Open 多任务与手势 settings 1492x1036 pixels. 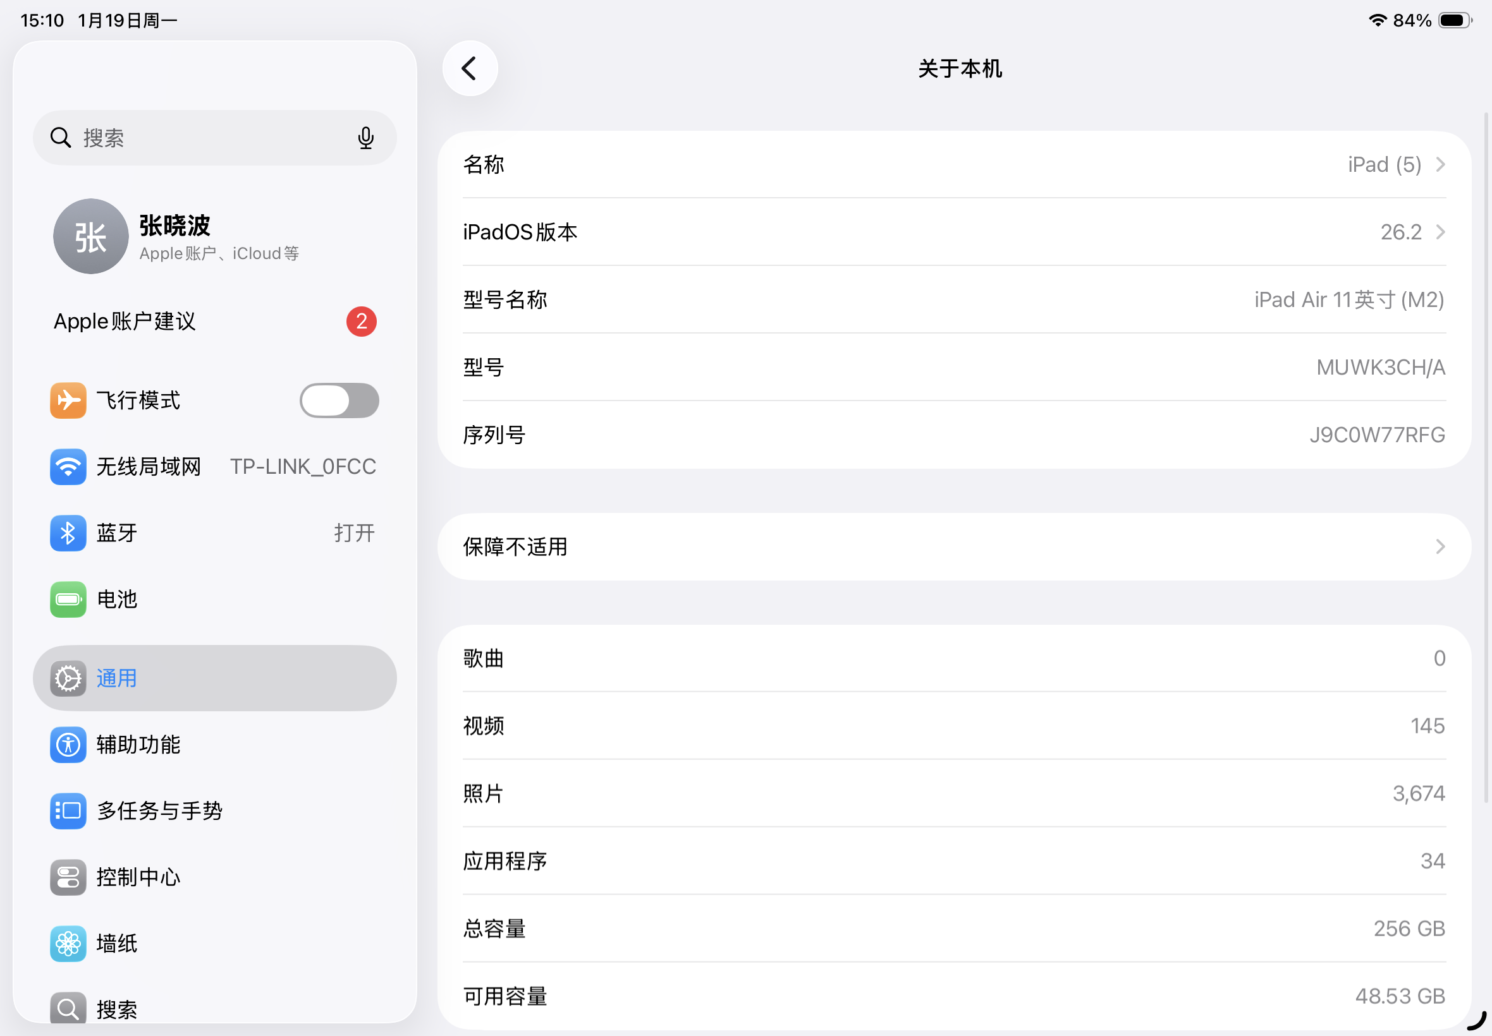(215, 810)
